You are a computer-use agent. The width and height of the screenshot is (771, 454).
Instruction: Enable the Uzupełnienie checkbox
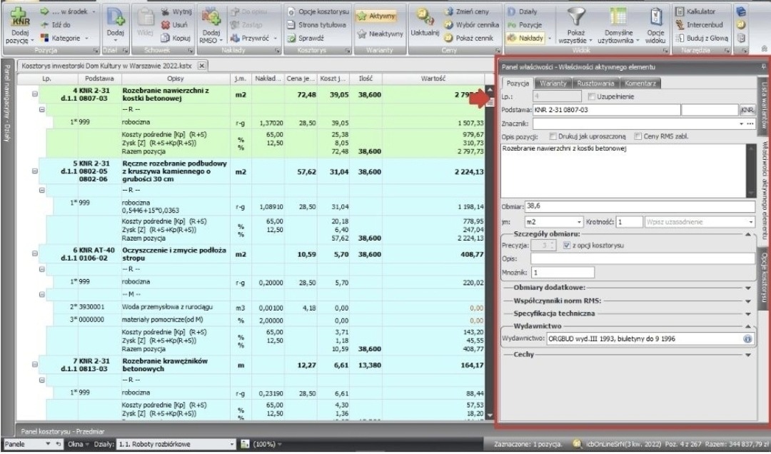590,96
